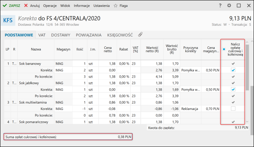
Task: Switch to the VAT tab
Action: click(x=42, y=35)
